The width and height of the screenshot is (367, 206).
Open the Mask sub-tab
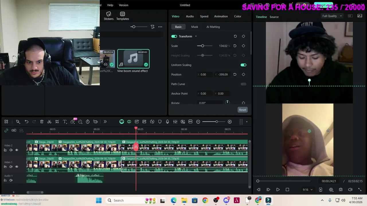195,27
